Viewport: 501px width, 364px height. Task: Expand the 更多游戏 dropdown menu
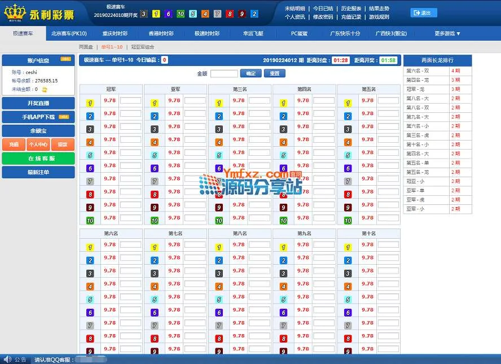[447, 33]
